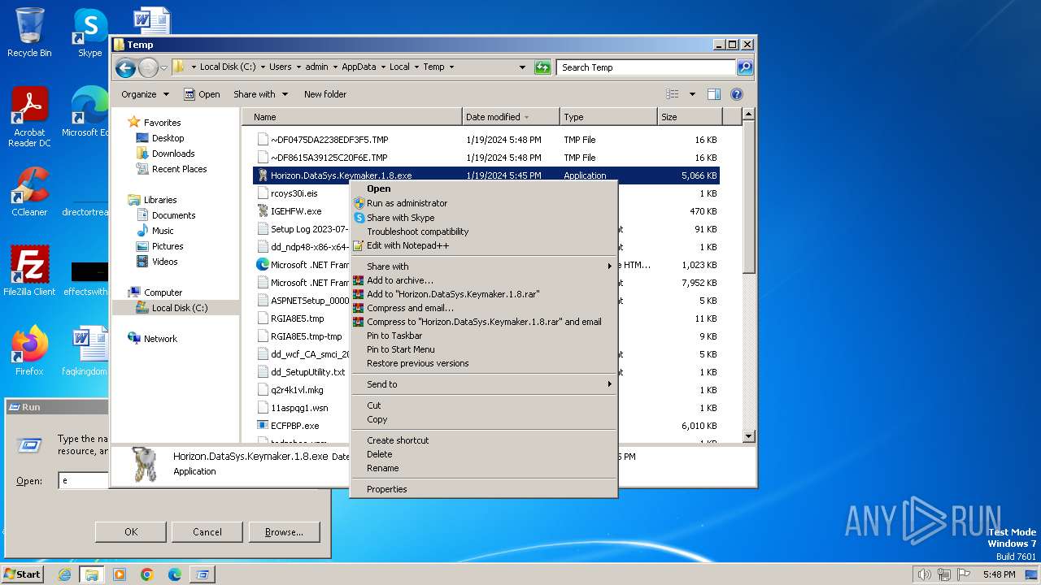Click Browse... in the Run dialog
1041x585 pixels.
(284, 532)
